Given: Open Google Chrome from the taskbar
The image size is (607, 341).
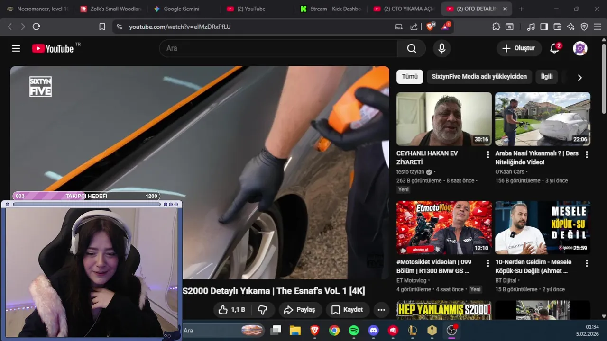Looking at the screenshot, I should [x=334, y=331].
